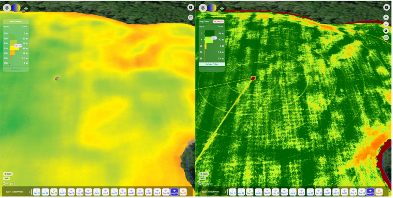This screenshot has height=198, width=393.
Task: Zoom out on the right map
Action: (386, 24)
